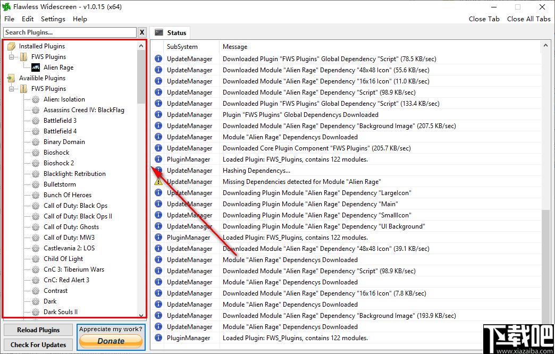This screenshot has height=354, width=555.
Task: Collapse the installed FWS Plugins tree node
Action: (12, 57)
